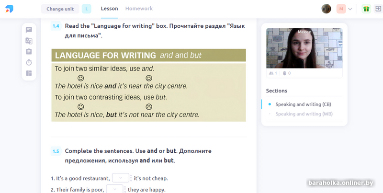Click the exit lesson icon in the header
Image resolution: width=383 pixels, height=193 pixels.
pos(378,9)
